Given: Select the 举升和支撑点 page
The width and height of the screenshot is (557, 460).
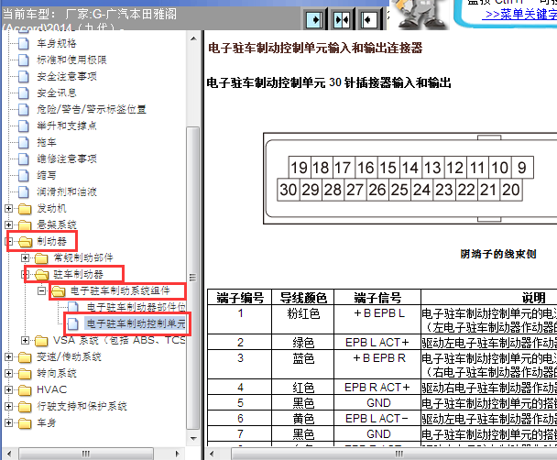Looking at the screenshot, I should [x=67, y=126].
